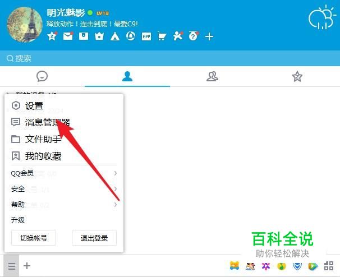Open the question-mark circle icon
This screenshot has height=277, width=340.
[x=194, y=36]
